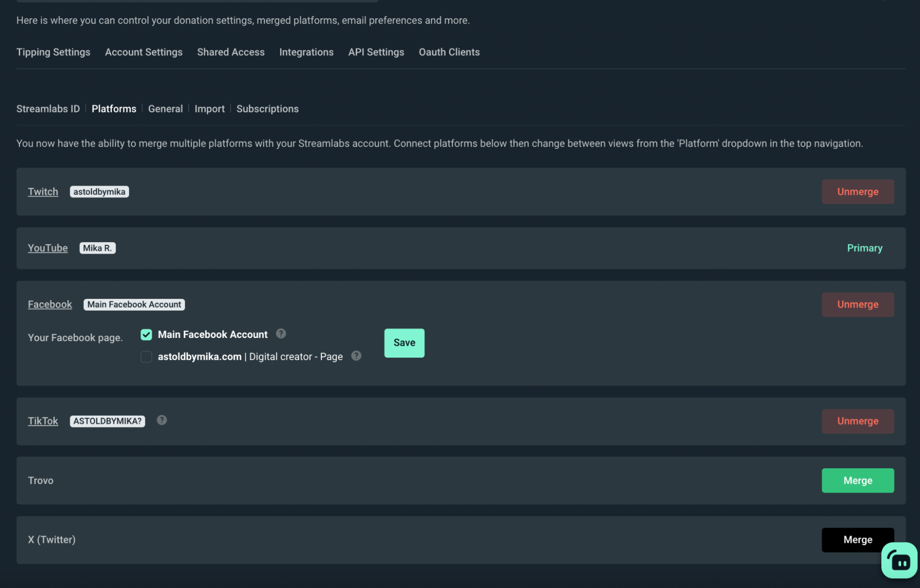Open the Twitch platform link

tap(43, 192)
